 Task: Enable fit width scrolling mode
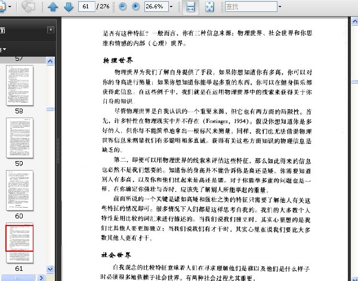[x=190, y=7]
